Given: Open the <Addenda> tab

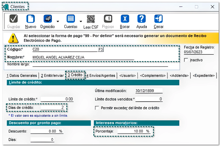Looking at the screenshot, I should click(x=179, y=75).
